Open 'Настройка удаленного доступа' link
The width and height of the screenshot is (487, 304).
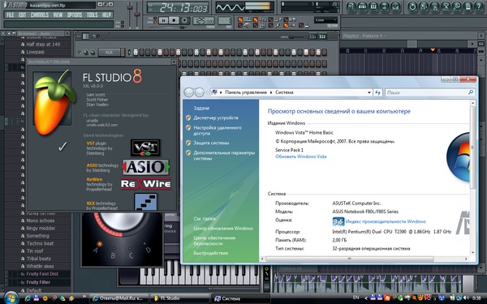point(218,131)
